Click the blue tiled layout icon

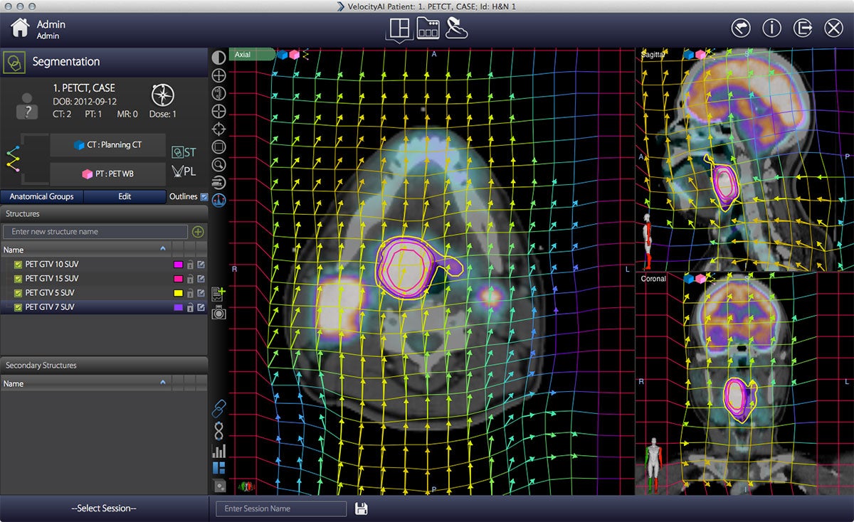coord(219,468)
